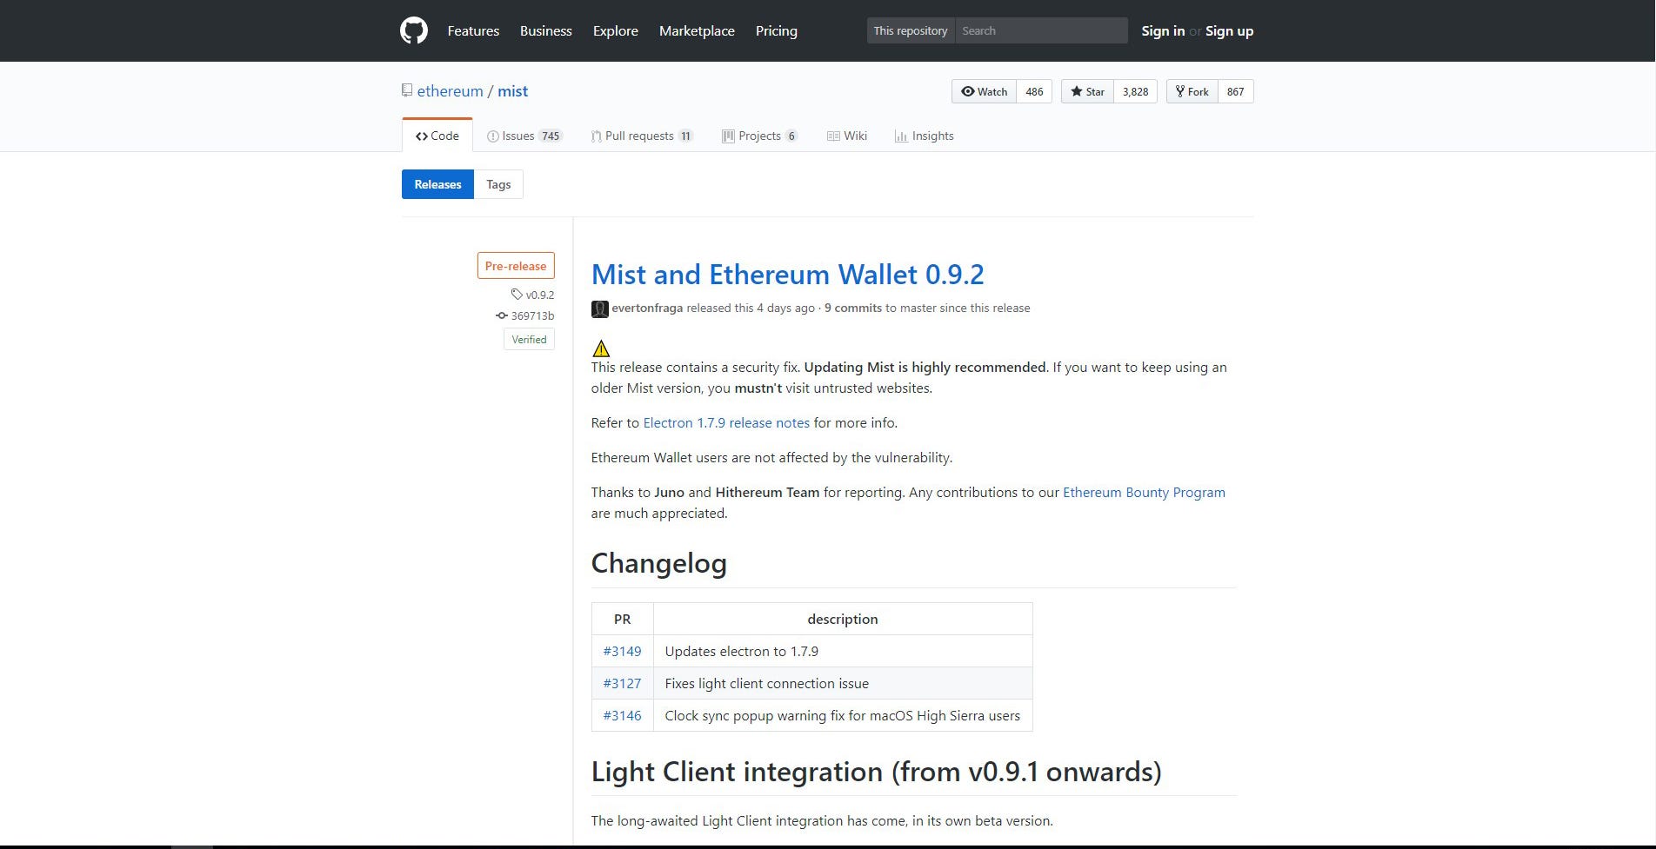Click 'Fixes light client connection issue' cell
The height and width of the screenshot is (849, 1656).
pyautogui.click(x=843, y=683)
